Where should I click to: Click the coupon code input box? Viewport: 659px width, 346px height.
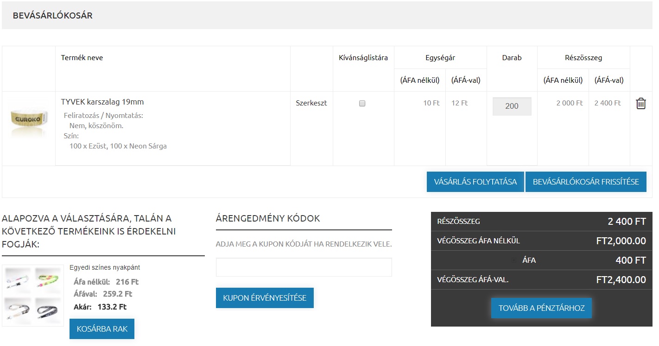point(304,267)
